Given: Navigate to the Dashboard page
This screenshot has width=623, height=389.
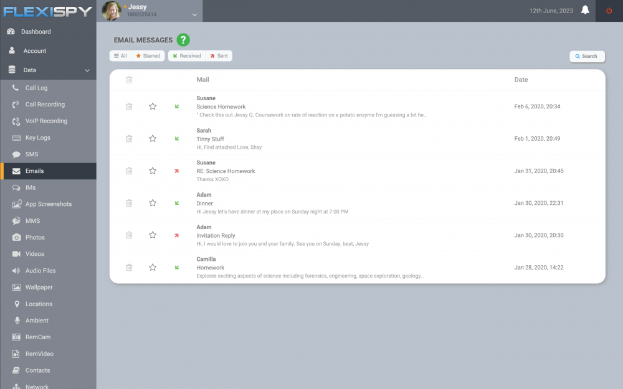Looking at the screenshot, I should coord(36,32).
